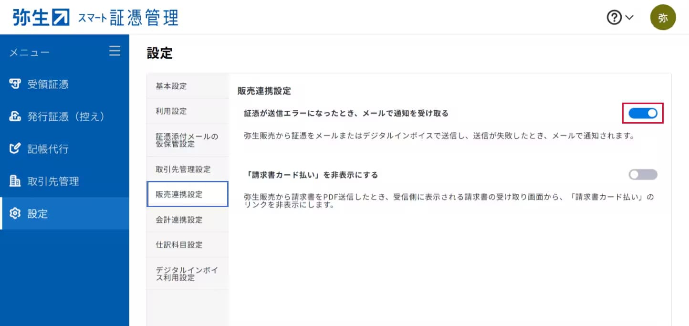Switch to 利用設定 tab
This screenshot has width=689, height=326.
coord(171,111)
